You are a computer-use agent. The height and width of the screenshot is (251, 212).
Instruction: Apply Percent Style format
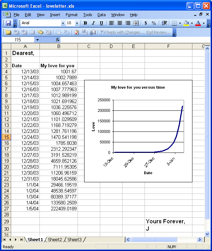pos(154,23)
